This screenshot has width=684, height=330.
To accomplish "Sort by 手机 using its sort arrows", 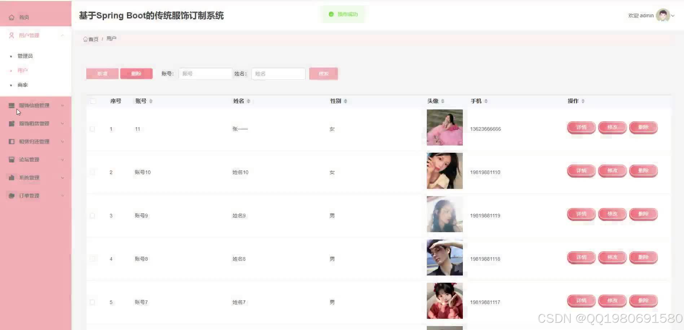I will [486, 101].
